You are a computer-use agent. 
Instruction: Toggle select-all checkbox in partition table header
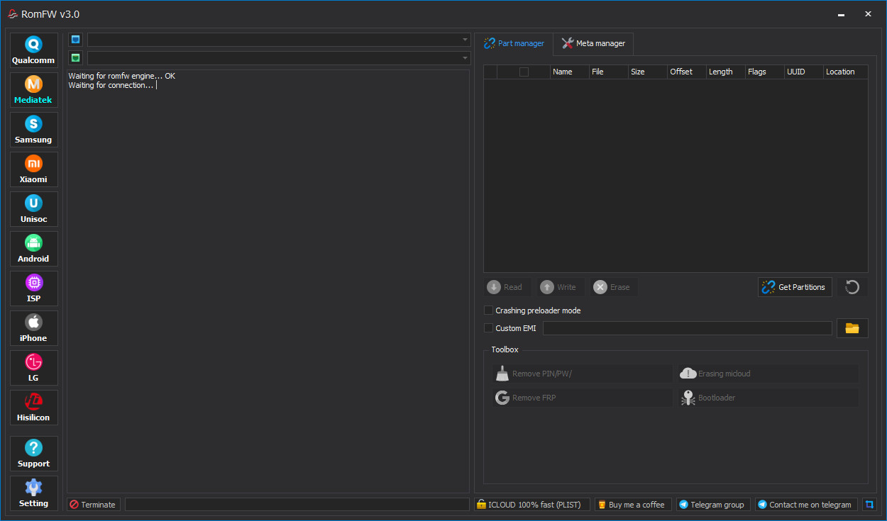(524, 72)
